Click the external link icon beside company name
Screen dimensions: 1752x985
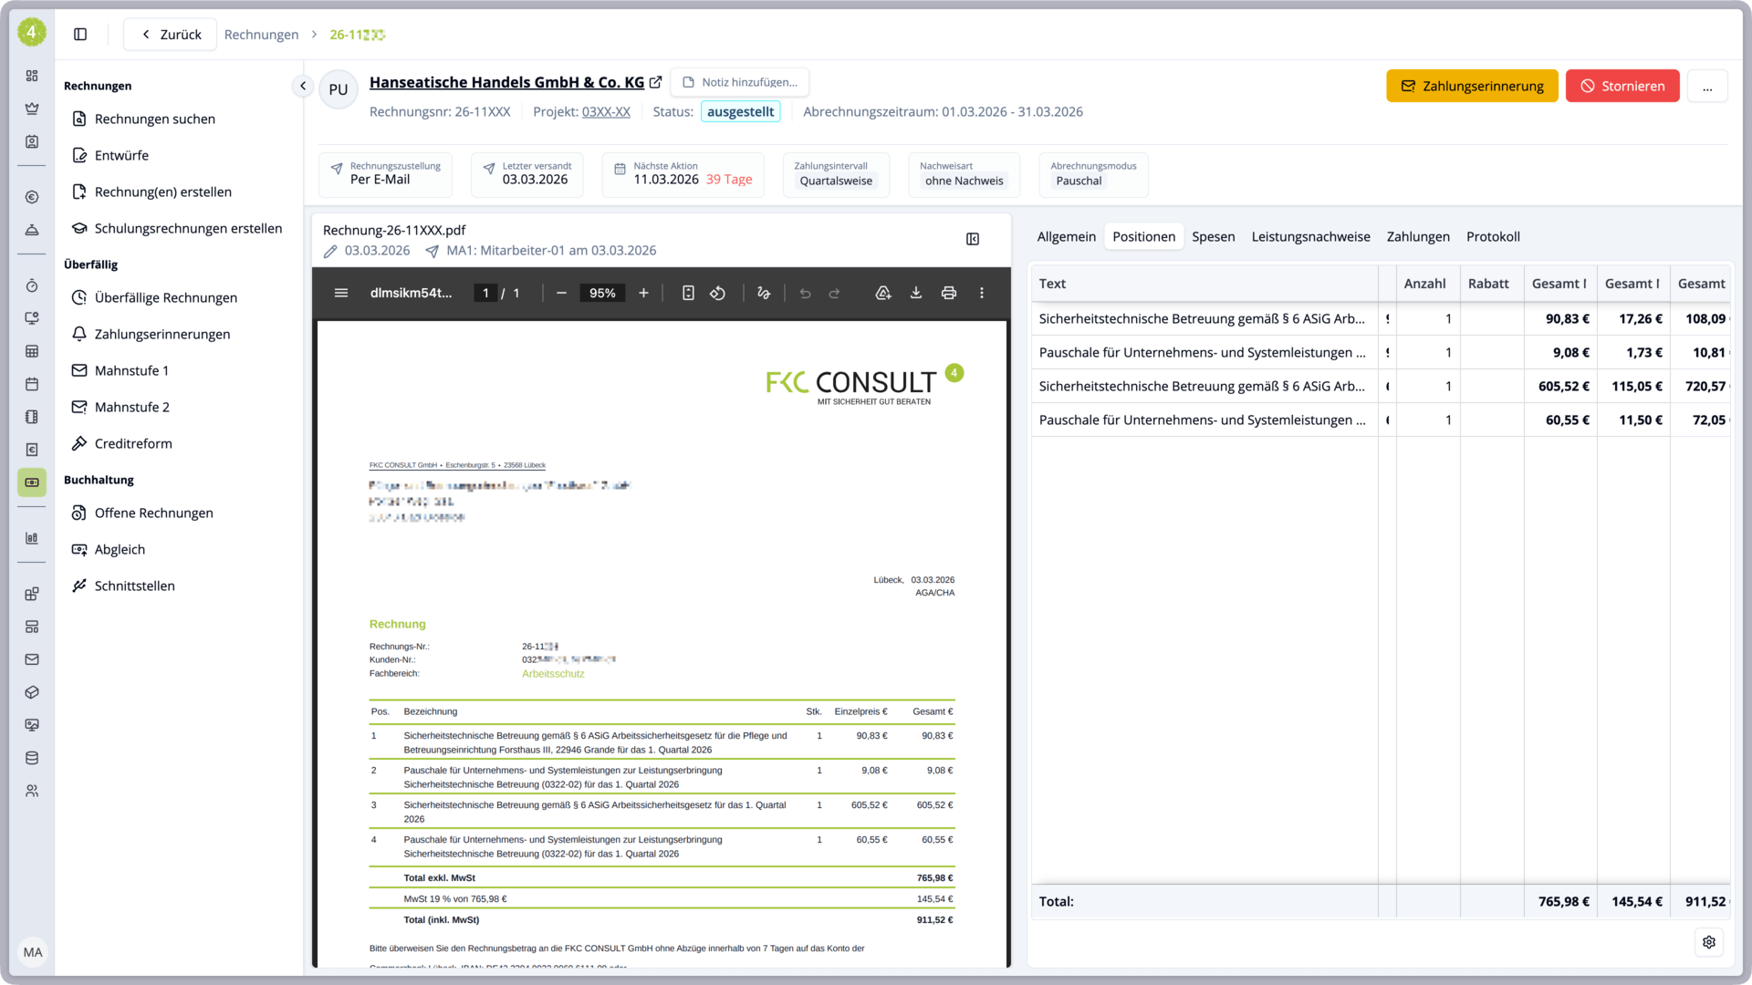tap(655, 82)
